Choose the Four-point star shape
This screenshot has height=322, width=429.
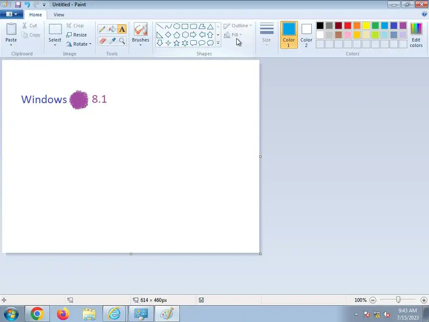(x=168, y=43)
